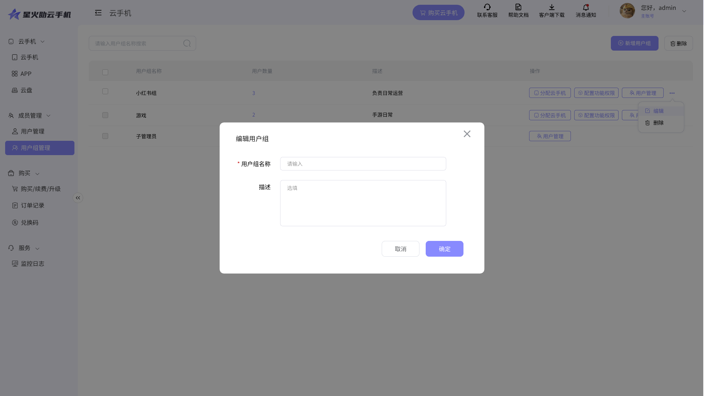Collapse the 成员管理 sidebar section
Screen dimensions: 704x396
coord(48,116)
